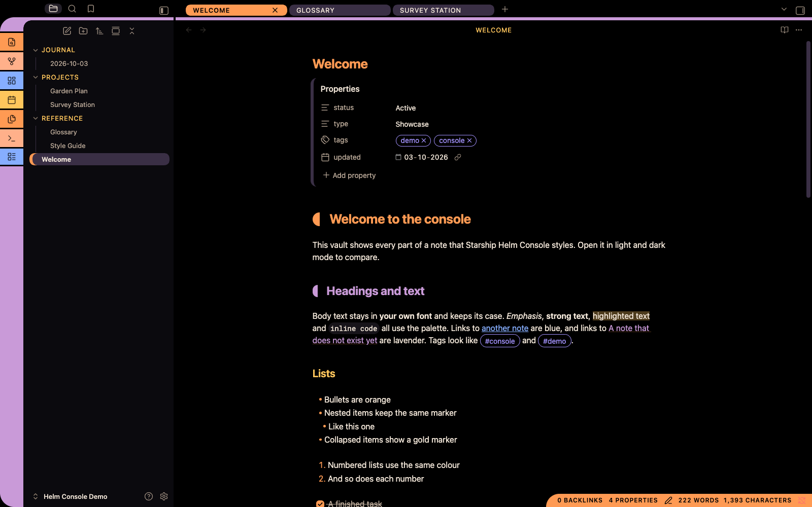Open the vault switcher Helm Console Demo
812x507 pixels.
coord(70,496)
